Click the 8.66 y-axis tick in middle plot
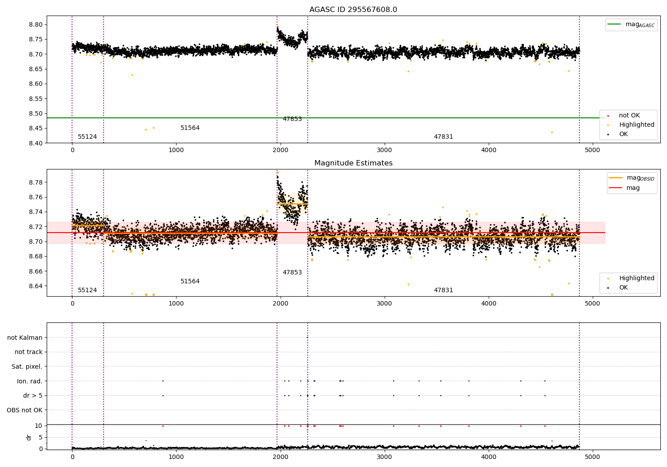The height and width of the screenshot is (467, 667). pyautogui.click(x=36, y=271)
